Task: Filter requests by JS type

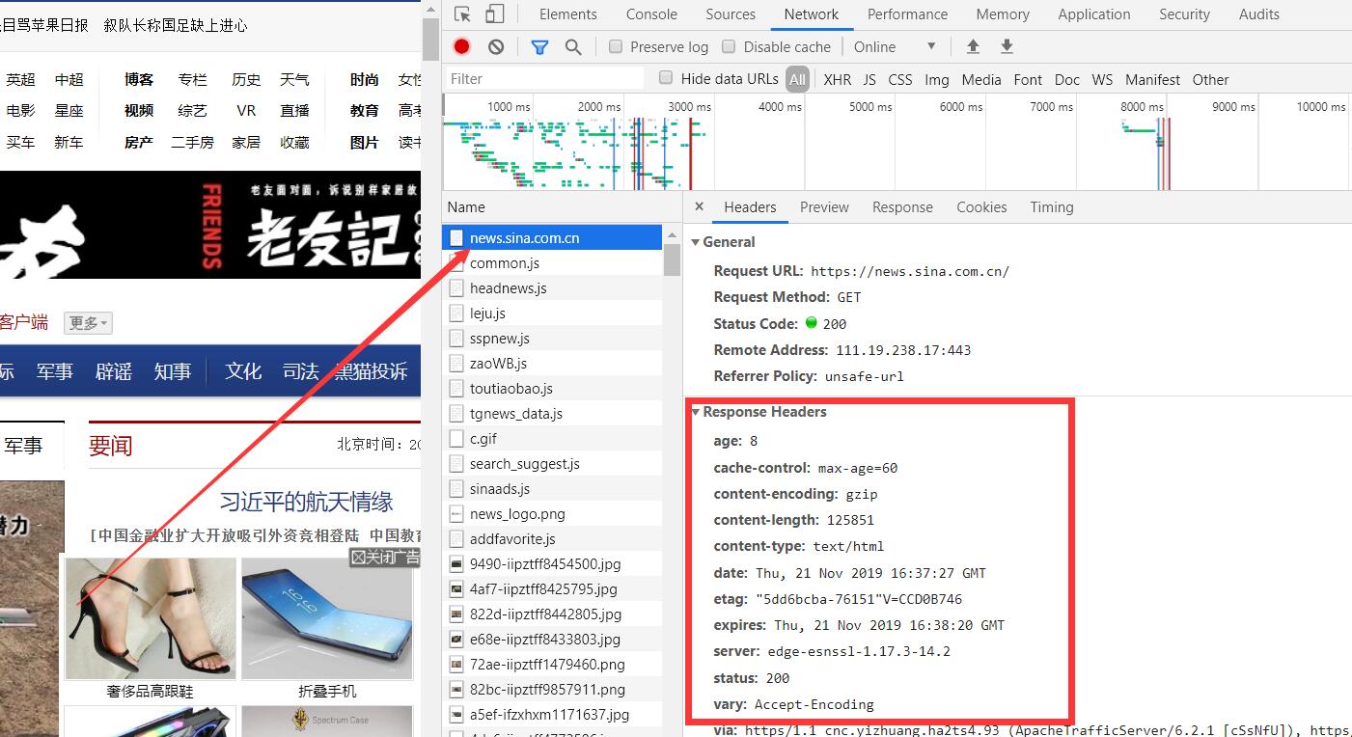Action: [x=869, y=80]
